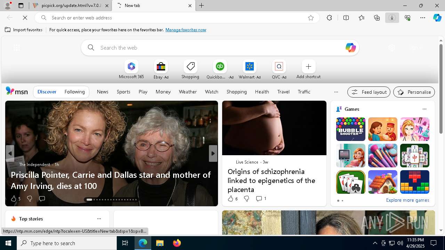
Task: Click the Personalise button
Action: (x=414, y=92)
